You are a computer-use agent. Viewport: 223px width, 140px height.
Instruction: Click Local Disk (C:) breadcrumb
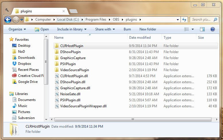pyautogui.click(x=68, y=20)
